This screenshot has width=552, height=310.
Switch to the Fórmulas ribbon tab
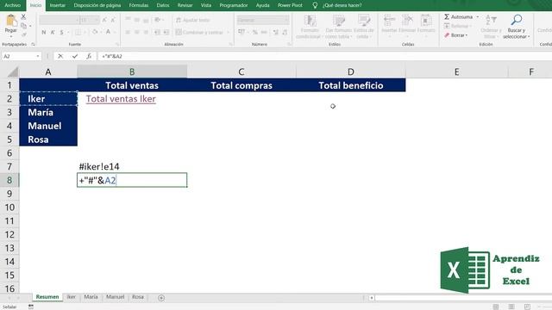point(139,5)
